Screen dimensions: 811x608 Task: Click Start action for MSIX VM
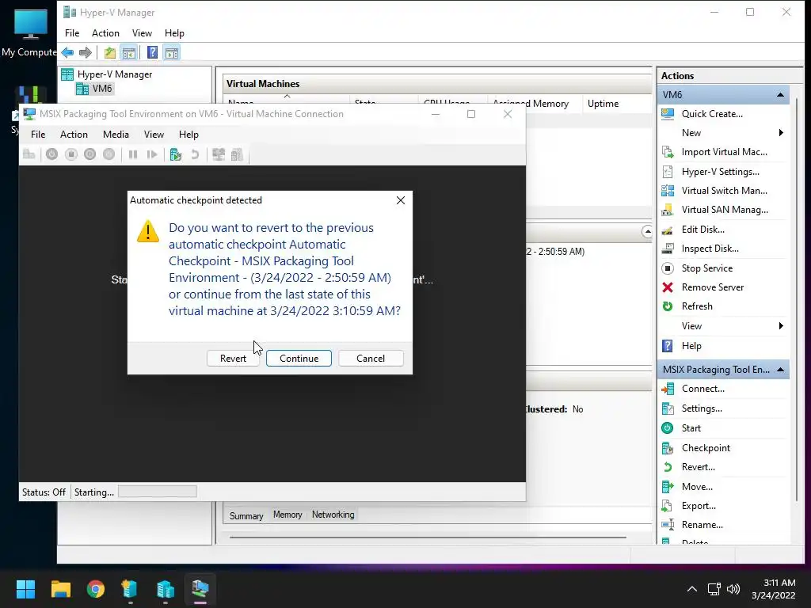click(691, 428)
